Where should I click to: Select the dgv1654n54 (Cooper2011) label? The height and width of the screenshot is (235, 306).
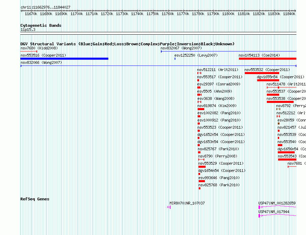point(222,171)
